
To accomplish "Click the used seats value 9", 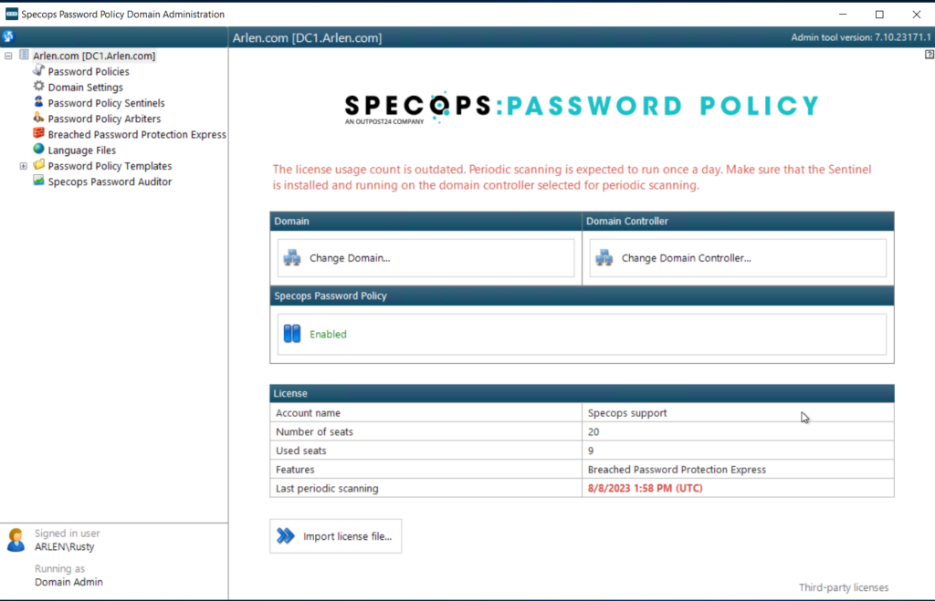I will tap(591, 451).
